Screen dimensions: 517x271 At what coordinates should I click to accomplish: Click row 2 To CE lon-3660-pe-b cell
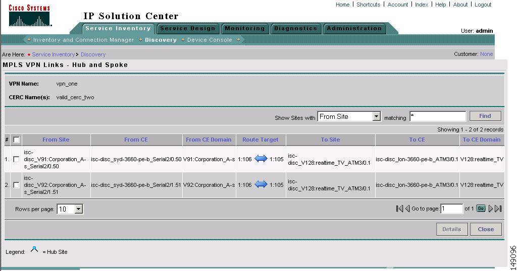417,185
